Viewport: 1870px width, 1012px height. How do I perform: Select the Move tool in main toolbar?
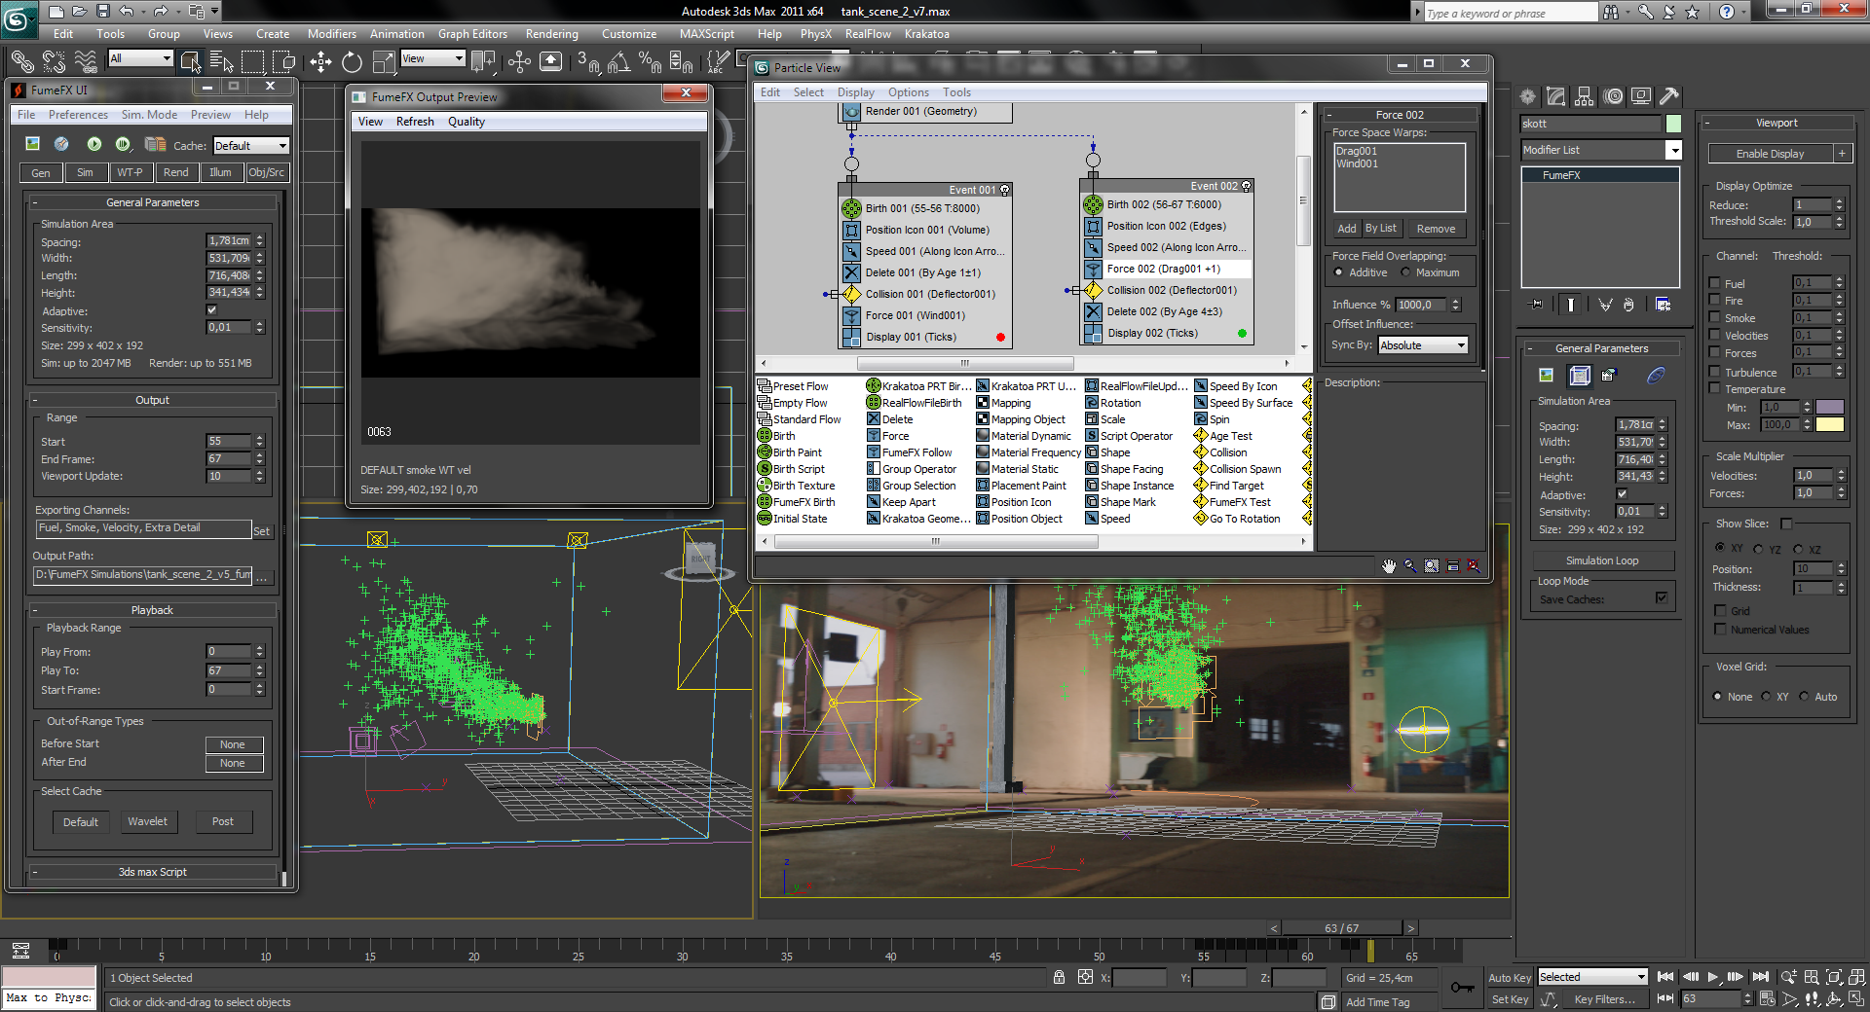(x=320, y=62)
